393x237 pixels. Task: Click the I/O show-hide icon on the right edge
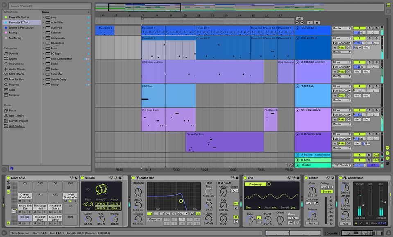(x=388, y=148)
